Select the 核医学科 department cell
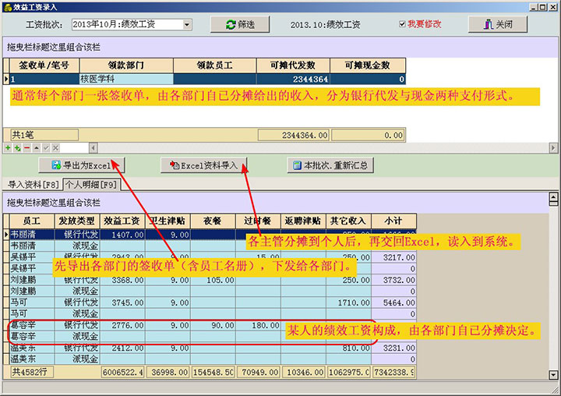 126,79
